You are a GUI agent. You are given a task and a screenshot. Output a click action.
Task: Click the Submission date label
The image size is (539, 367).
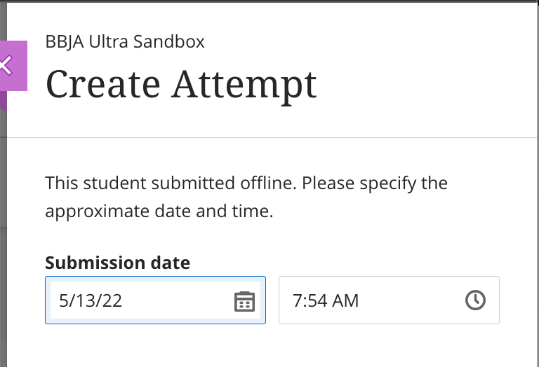coord(117,263)
